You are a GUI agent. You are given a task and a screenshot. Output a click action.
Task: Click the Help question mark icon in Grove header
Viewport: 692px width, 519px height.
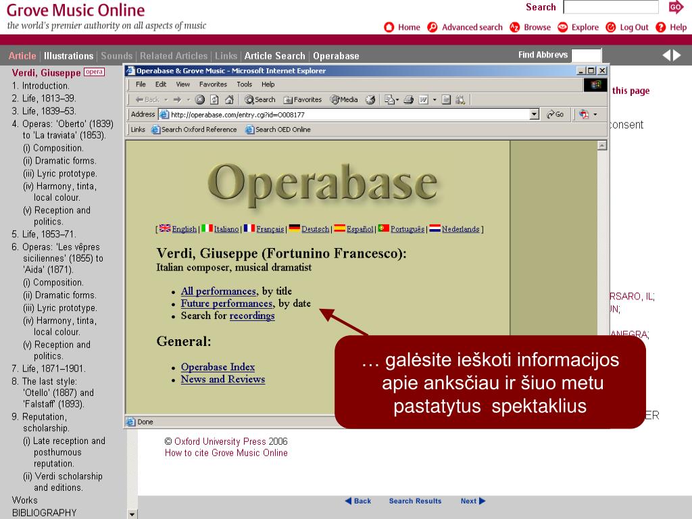tap(661, 27)
